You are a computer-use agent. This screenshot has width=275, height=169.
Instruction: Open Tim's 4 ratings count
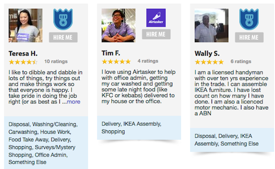pos(148,61)
